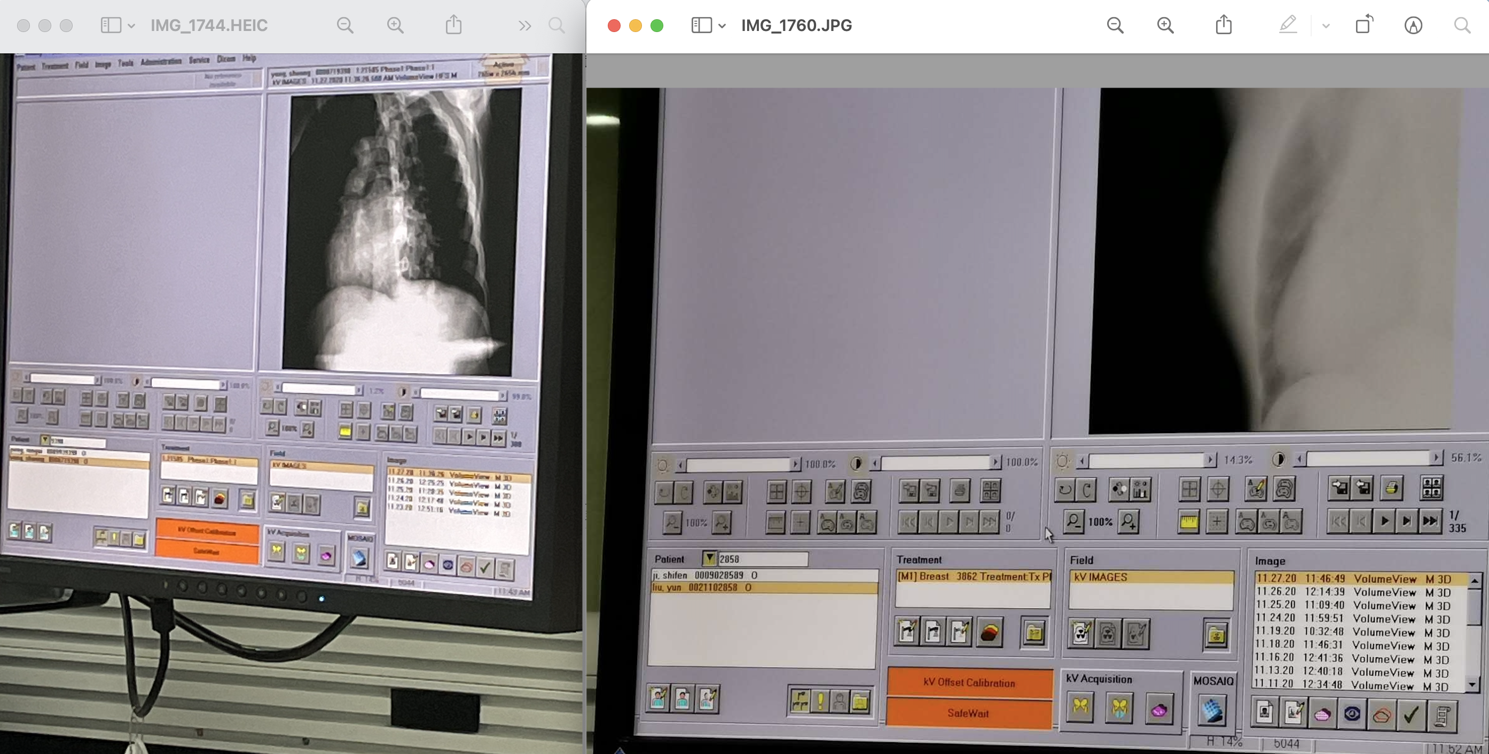This screenshot has height=754, width=1489.
Task: Open Share menu for IMG_1760.JPG
Action: point(1223,26)
